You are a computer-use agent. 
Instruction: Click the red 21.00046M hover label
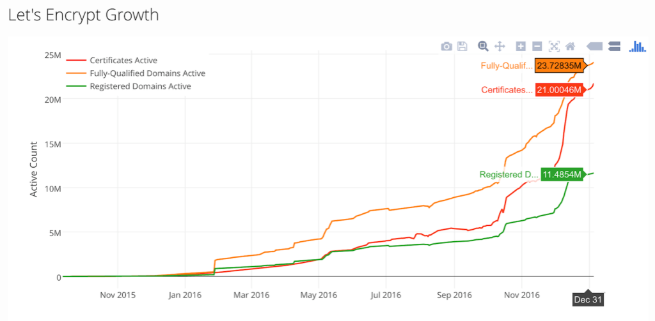click(559, 90)
